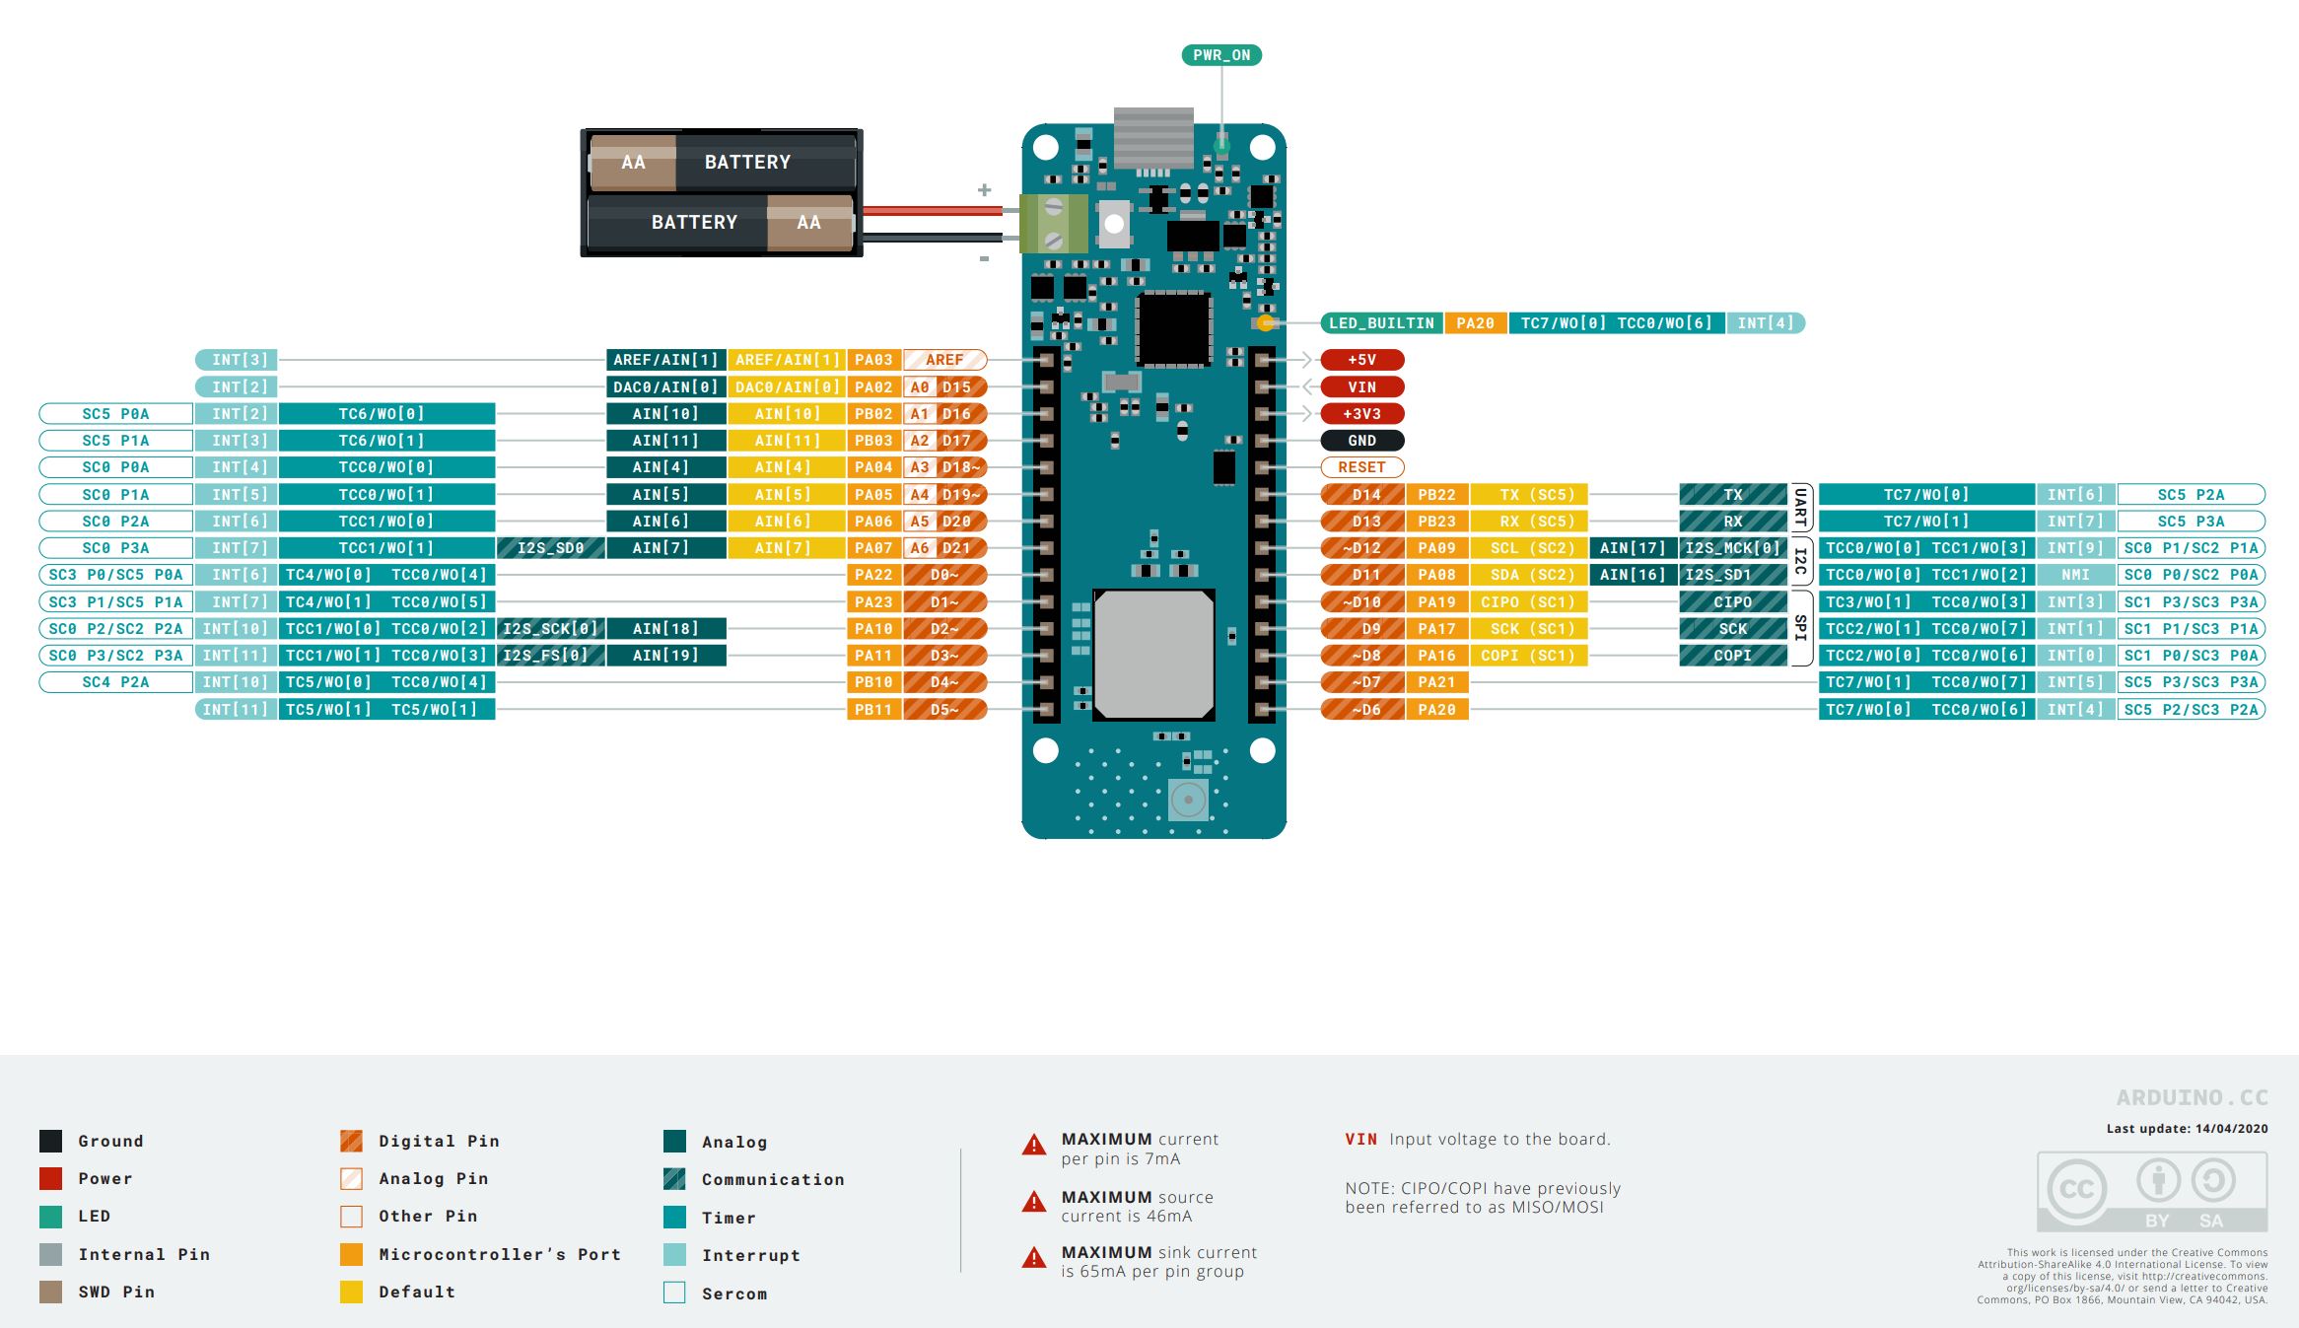This screenshot has width=2299, height=1328.
Task: Click the I2S_SD0 communication label
Action: click(x=551, y=548)
